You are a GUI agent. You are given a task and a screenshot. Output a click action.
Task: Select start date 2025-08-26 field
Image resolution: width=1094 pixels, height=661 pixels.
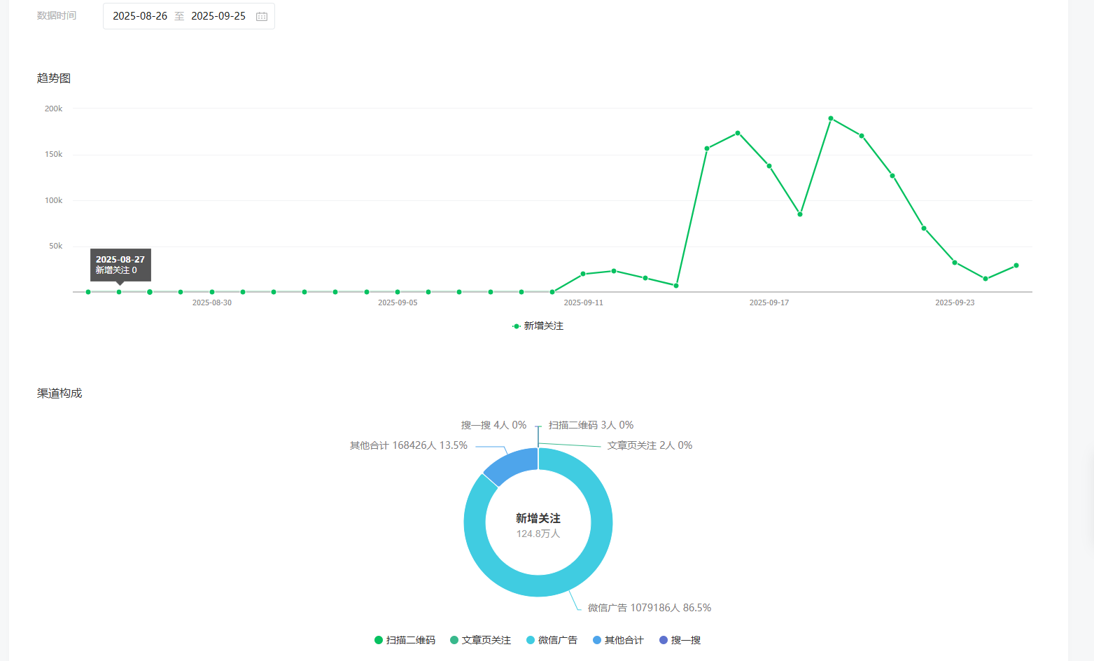(x=140, y=16)
